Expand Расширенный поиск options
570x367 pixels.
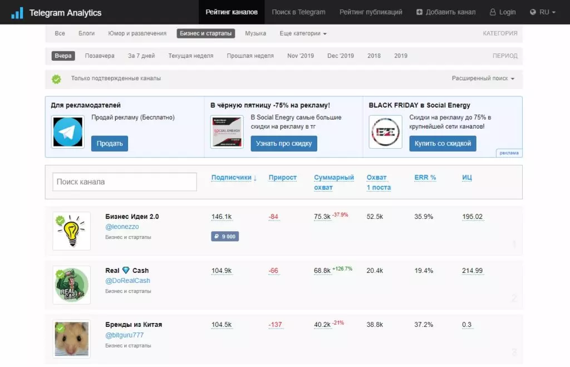483,78
